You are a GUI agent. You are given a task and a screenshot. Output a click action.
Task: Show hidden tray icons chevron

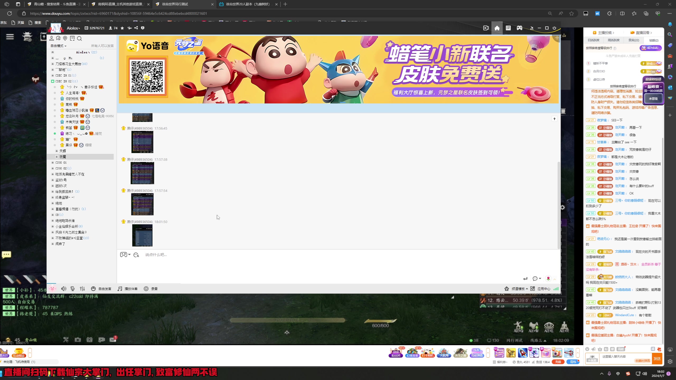pos(602,374)
